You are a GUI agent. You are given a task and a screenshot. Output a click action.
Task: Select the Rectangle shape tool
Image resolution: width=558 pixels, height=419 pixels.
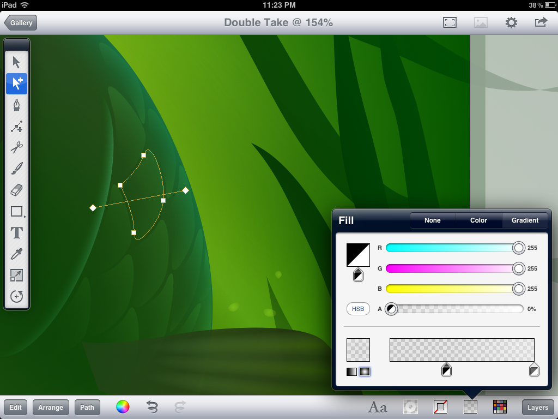click(x=17, y=211)
